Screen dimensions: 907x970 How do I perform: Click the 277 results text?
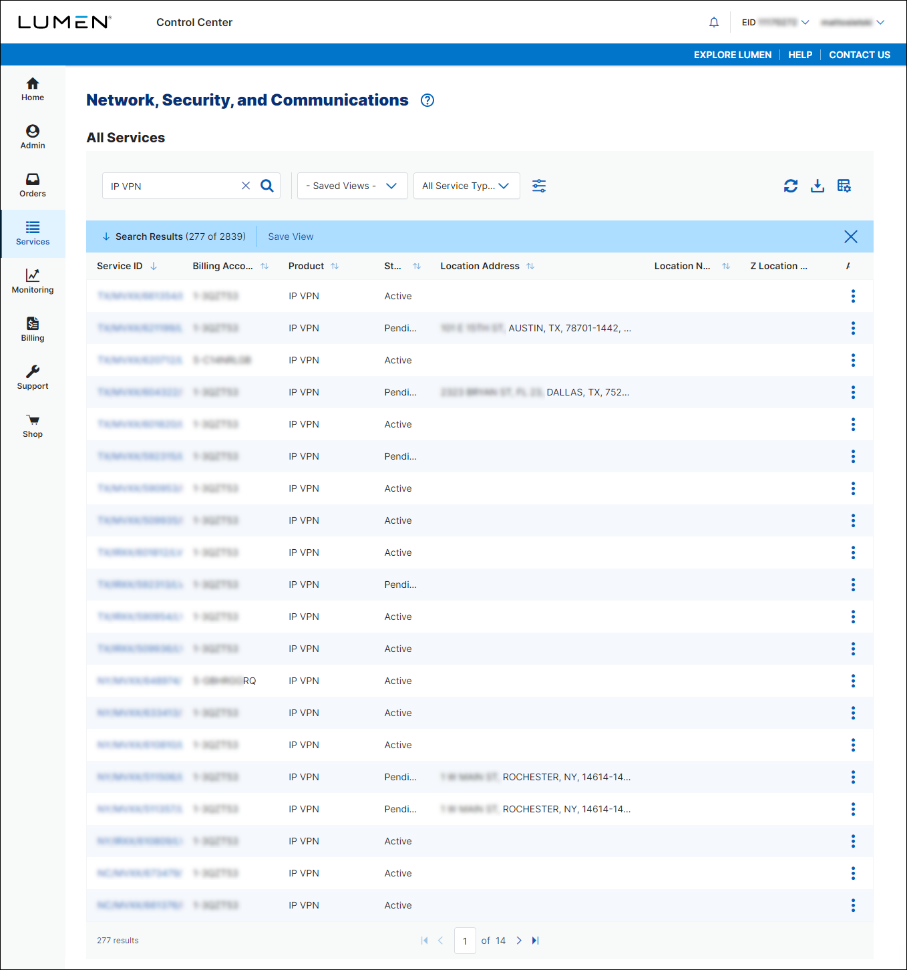pyautogui.click(x=118, y=941)
